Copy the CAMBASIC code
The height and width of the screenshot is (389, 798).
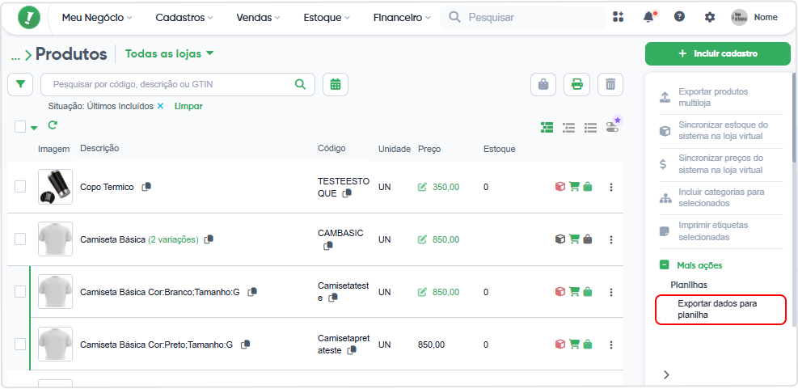328,245
